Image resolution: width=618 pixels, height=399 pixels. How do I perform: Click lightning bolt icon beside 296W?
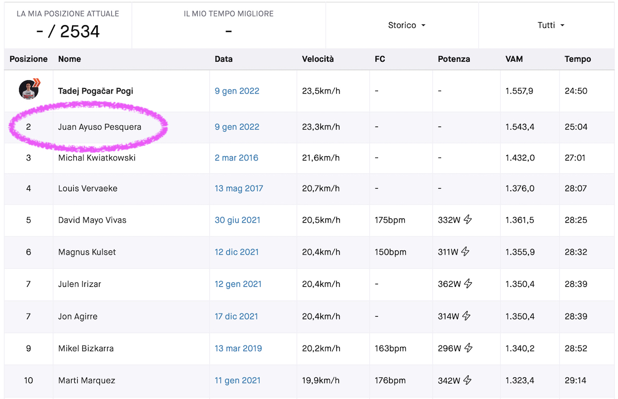468,348
